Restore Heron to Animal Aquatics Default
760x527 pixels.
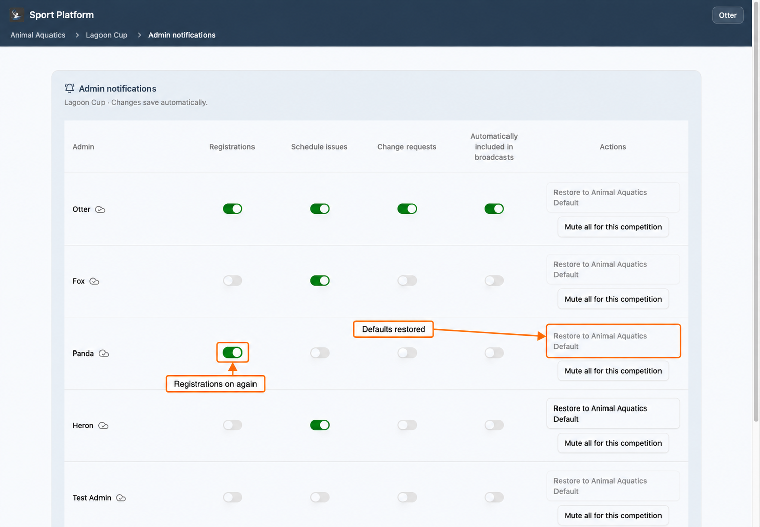click(613, 414)
